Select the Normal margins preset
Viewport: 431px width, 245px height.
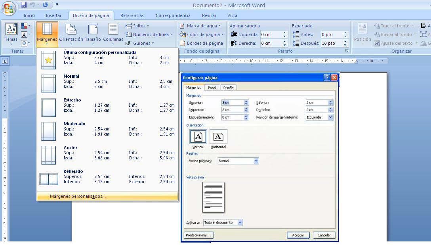(107, 84)
